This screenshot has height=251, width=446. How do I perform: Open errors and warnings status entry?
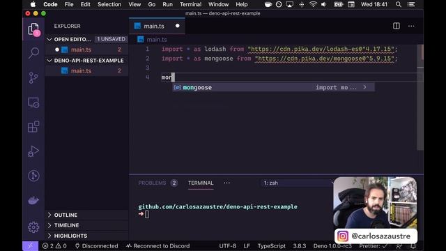coord(54,246)
